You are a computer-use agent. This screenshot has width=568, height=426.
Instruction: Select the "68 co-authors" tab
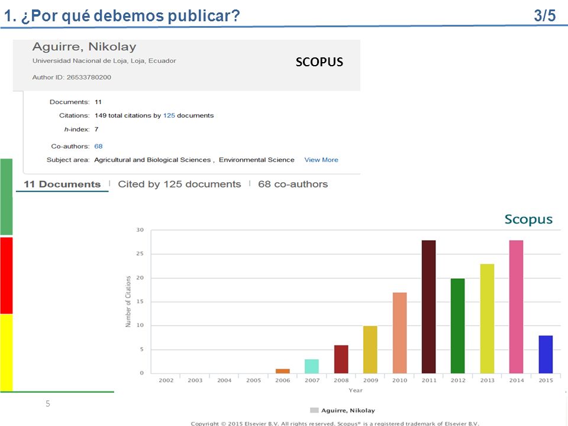293,184
